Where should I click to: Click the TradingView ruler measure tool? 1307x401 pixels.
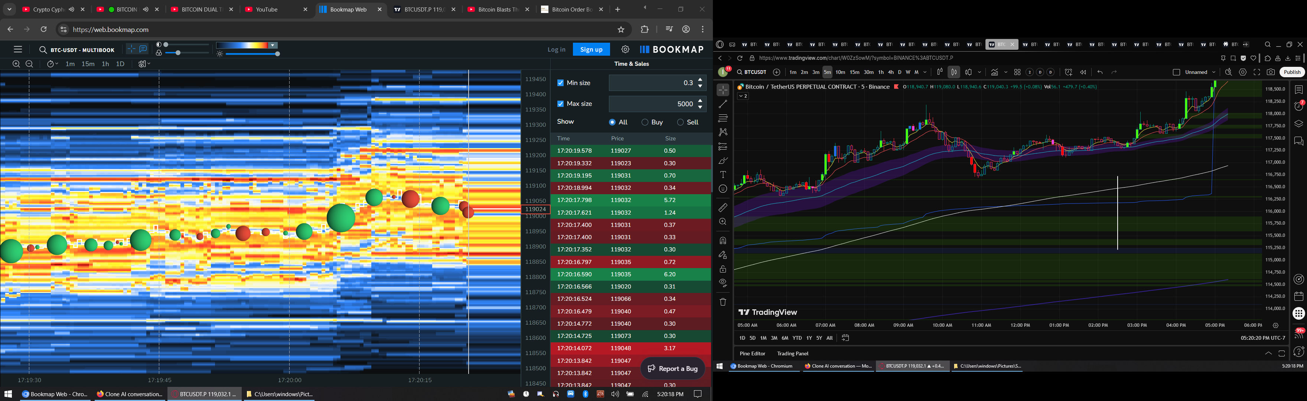pyautogui.click(x=723, y=208)
